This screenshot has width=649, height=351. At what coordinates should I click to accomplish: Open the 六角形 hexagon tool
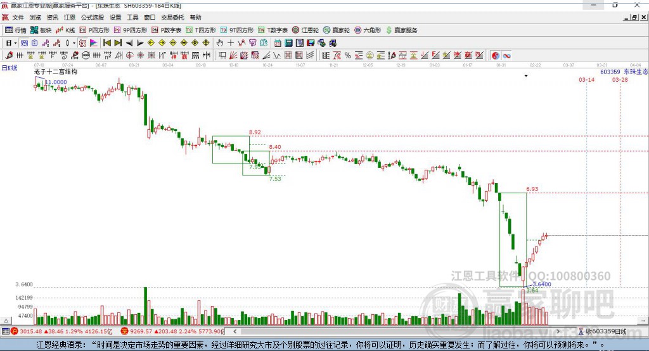pos(368,30)
